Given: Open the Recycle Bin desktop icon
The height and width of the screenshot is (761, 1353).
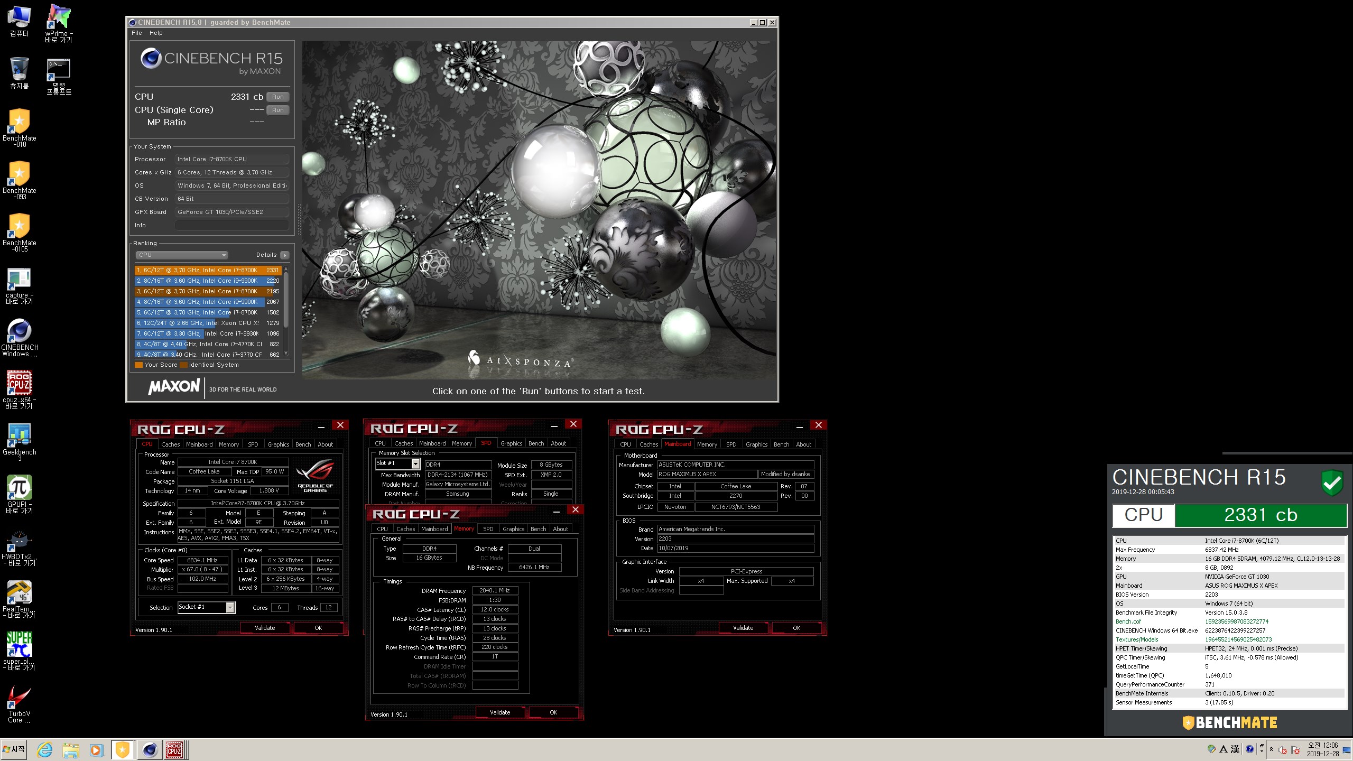Looking at the screenshot, I should click(x=19, y=73).
